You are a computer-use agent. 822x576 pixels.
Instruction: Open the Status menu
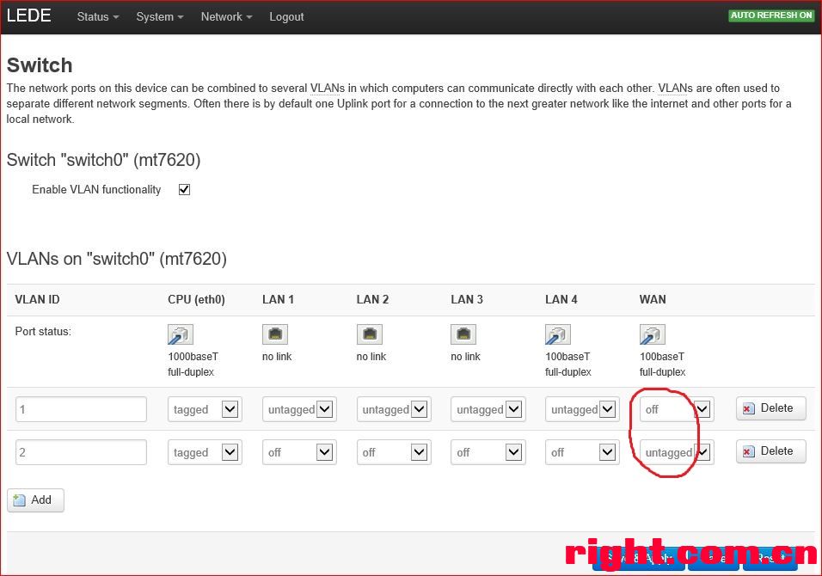click(97, 16)
